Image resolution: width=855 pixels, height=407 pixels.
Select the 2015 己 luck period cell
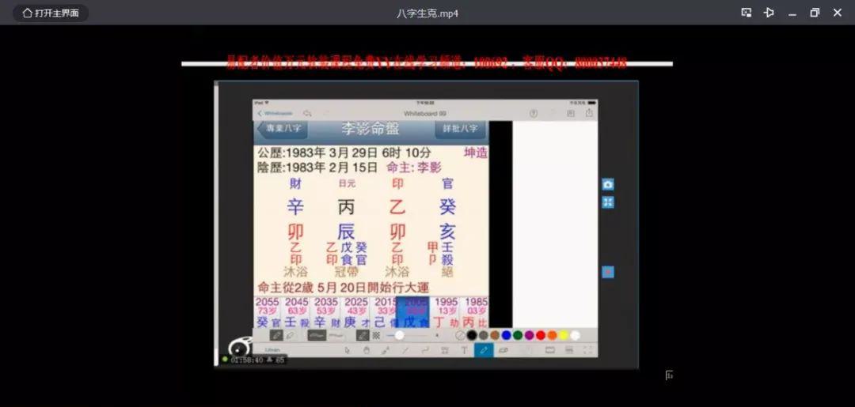385,312
